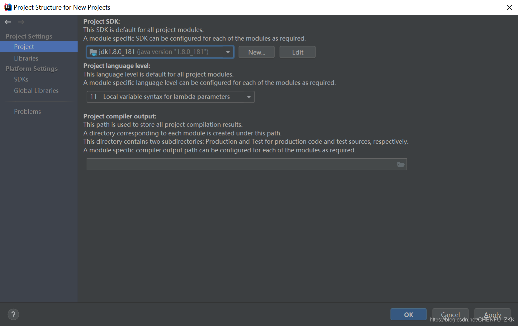The width and height of the screenshot is (518, 326).
Task: Click the IntelliJ logo in the title bar
Action: (8, 7)
